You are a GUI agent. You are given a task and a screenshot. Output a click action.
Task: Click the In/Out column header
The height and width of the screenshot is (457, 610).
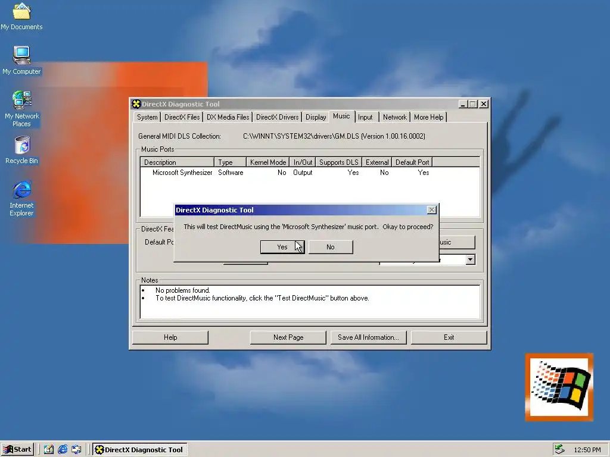(x=303, y=162)
